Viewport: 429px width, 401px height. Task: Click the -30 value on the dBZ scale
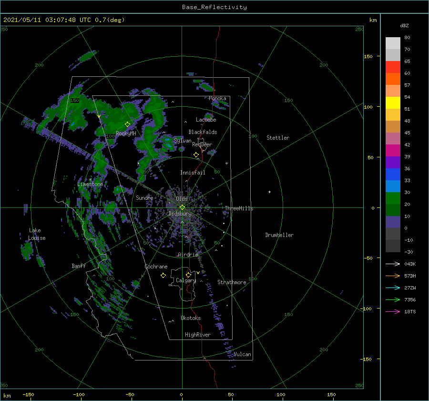[409, 252]
